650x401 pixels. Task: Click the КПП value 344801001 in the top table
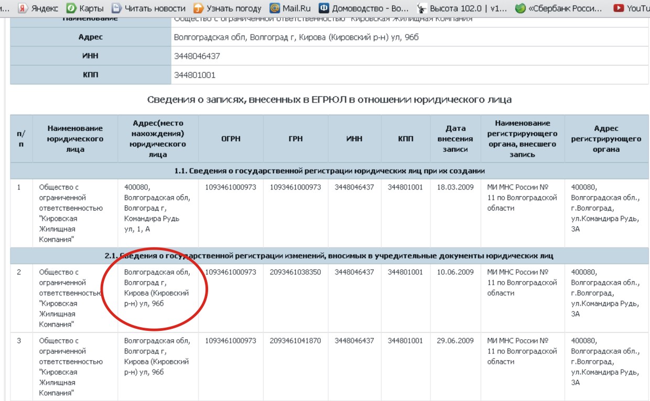[x=195, y=75]
